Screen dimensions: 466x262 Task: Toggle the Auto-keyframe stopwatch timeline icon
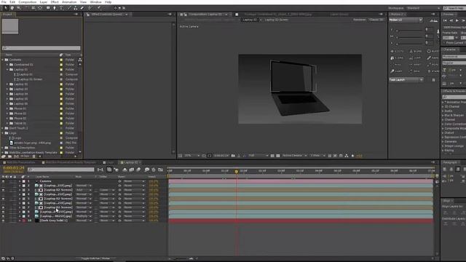(x=154, y=170)
